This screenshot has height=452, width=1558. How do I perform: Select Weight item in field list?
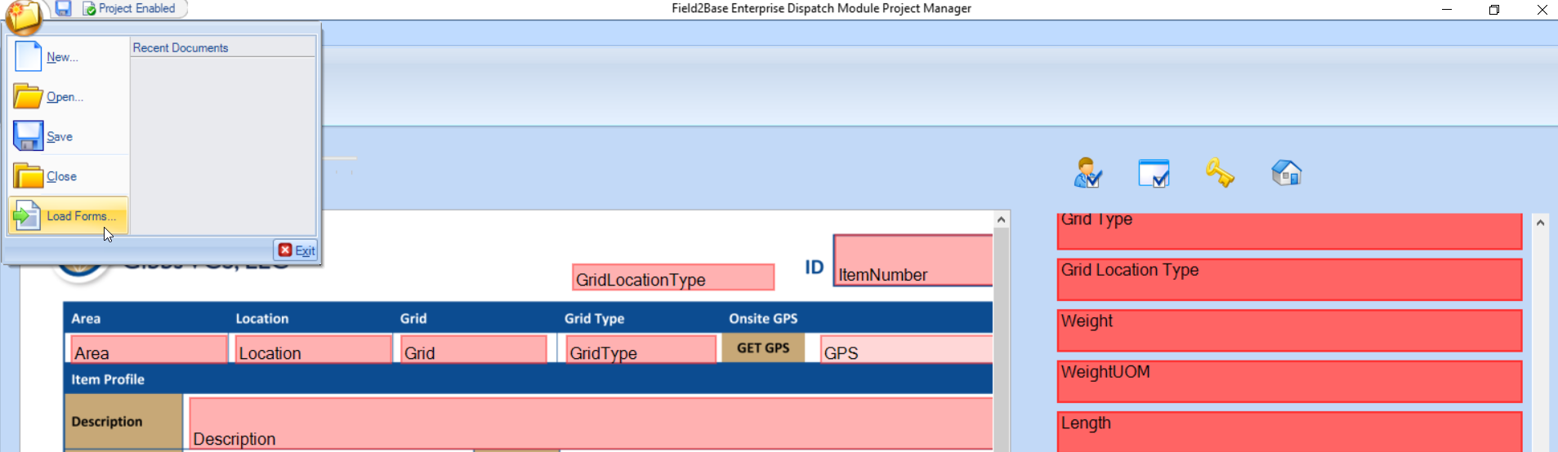pyautogui.click(x=1289, y=330)
